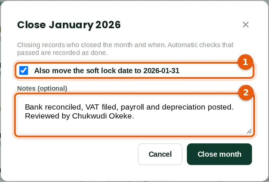Dismiss the dialog with the X icon
This screenshot has width=269, height=182.
click(246, 25)
